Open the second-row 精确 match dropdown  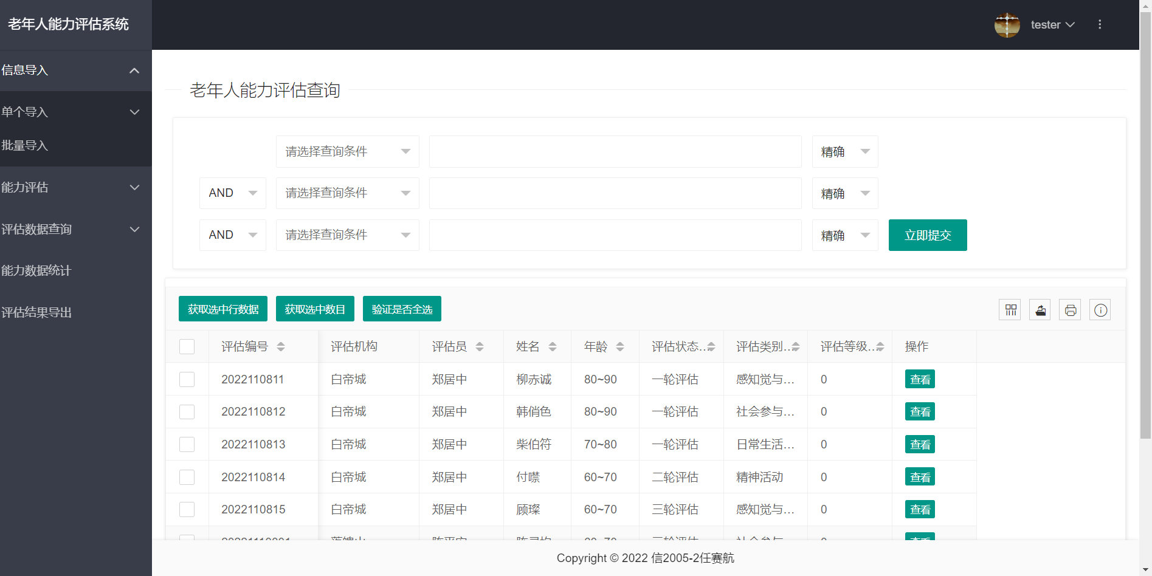[845, 193]
